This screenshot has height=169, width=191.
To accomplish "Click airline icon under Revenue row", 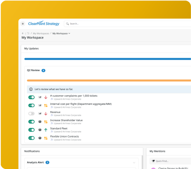I will (52, 115).
